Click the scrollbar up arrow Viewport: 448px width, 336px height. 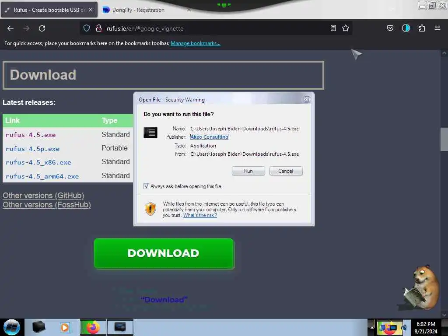point(444,53)
